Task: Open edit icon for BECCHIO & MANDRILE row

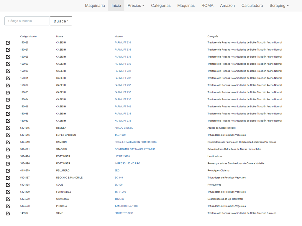Action: tap(8, 178)
